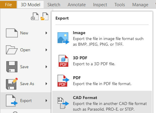Click the 3D PDF cube icon
The image size is (156, 113).
coord(63,61)
